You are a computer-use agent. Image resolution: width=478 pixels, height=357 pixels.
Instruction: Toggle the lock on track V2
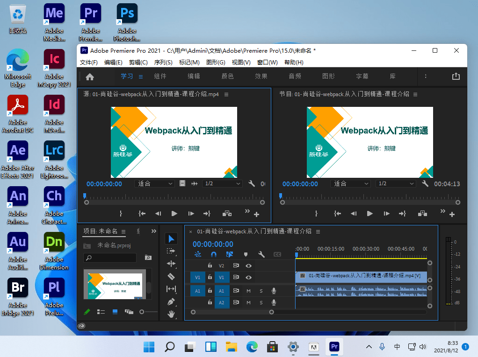pos(210,266)
